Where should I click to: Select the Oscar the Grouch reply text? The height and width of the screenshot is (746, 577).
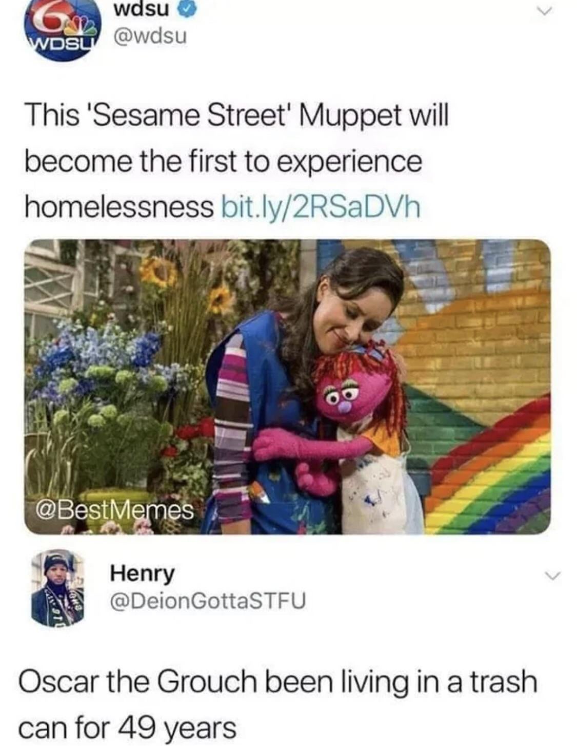click(278, 705)
